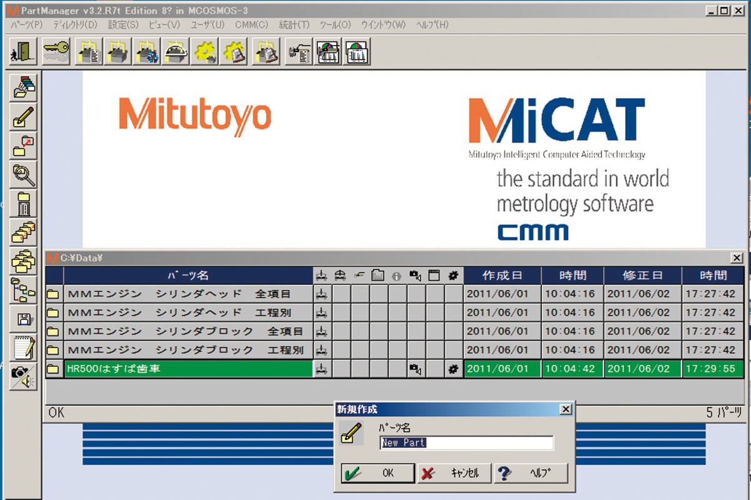
Task: Open the CMM(C) menu
Action: pos(252,25)
